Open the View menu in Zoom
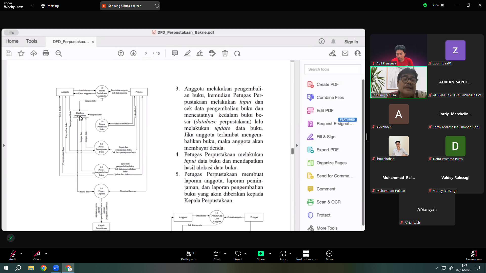This screenshot has width=486, height=273. [x=438, y=5]
